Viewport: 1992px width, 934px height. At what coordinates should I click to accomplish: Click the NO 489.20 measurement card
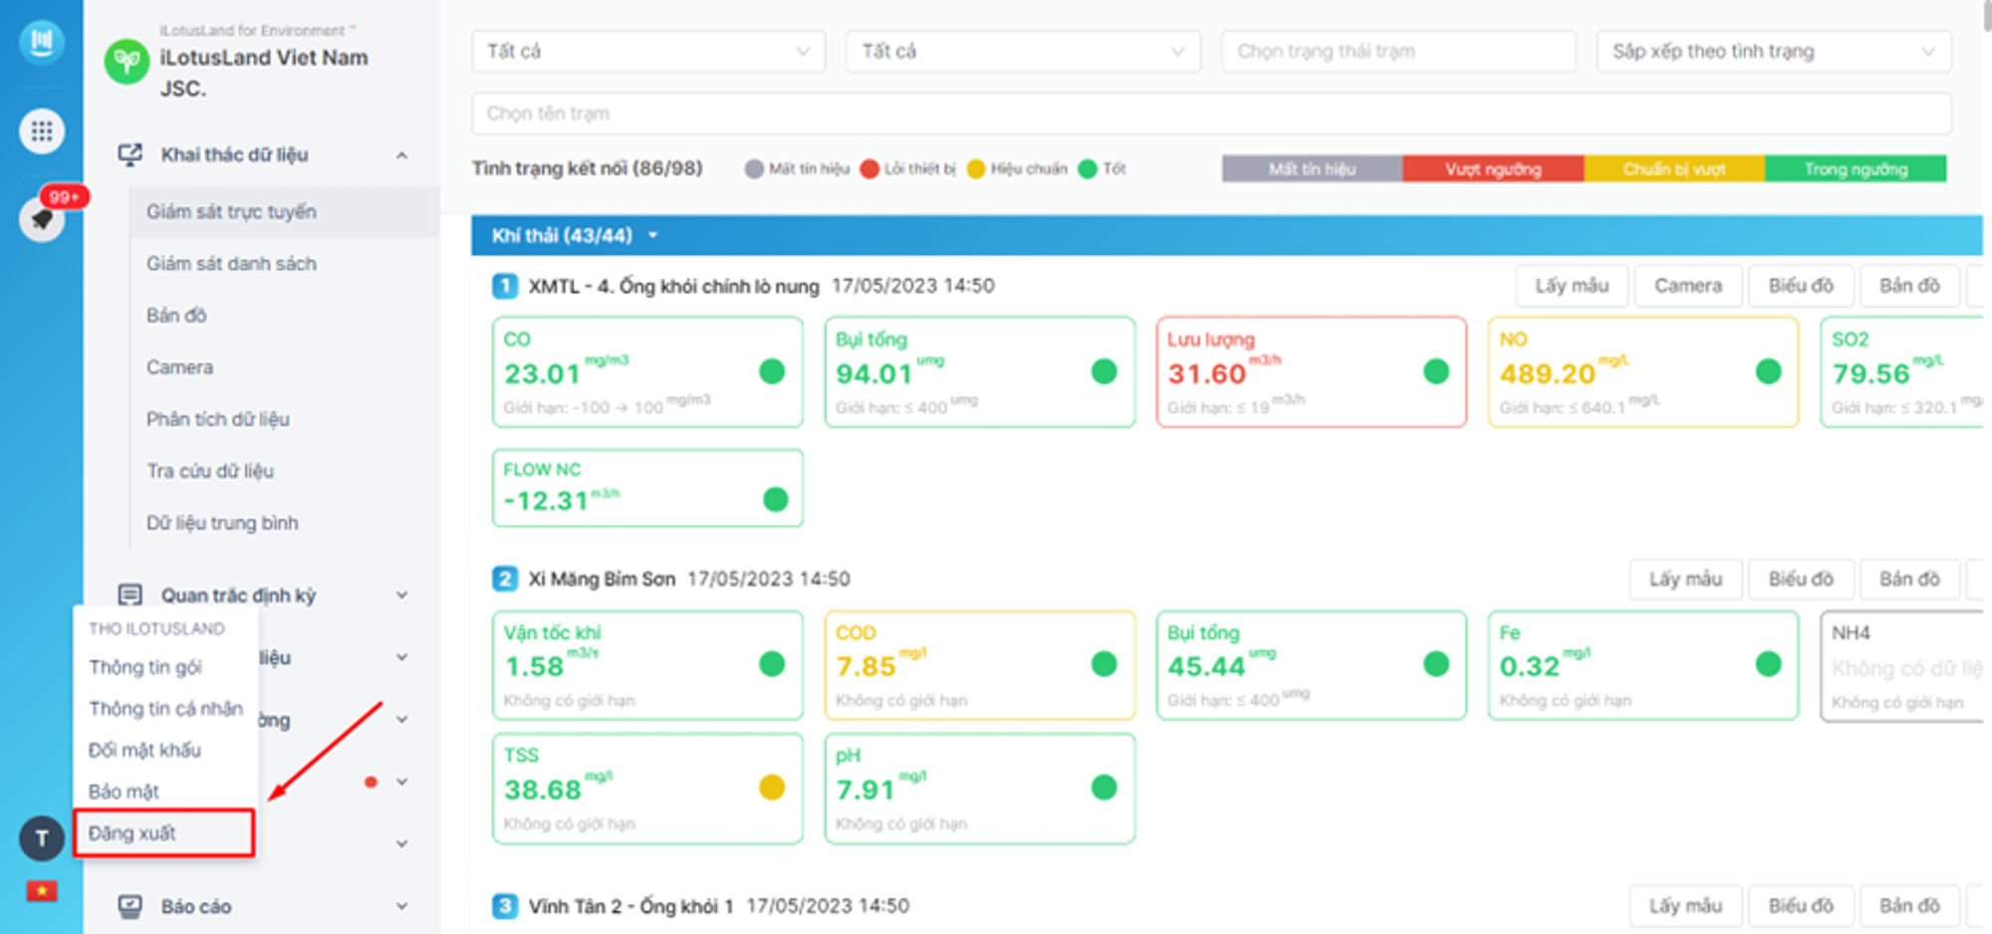point(1643,372)
